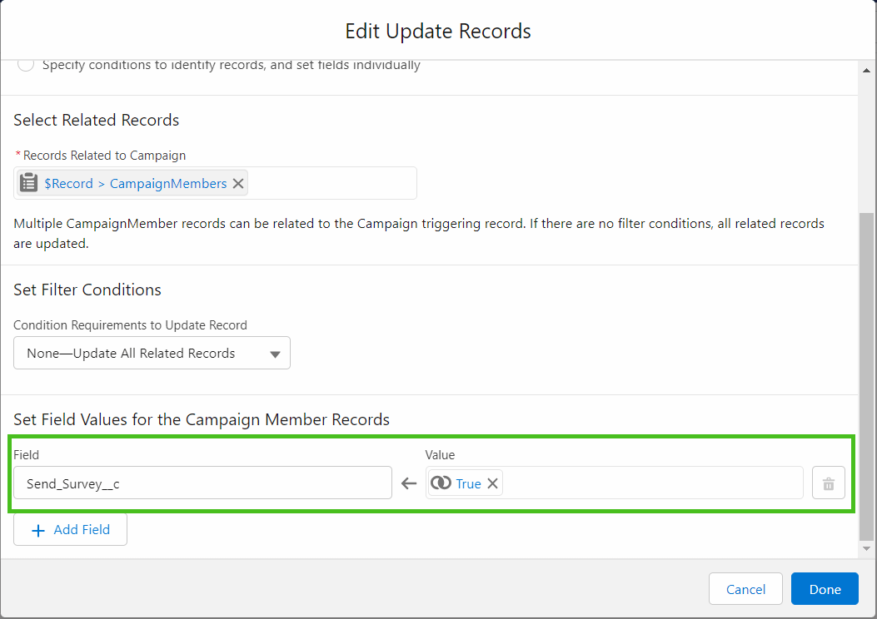Screen dimensions: 877x619
Task: Remove the True value with its X icon
Action: pos(492,483)
